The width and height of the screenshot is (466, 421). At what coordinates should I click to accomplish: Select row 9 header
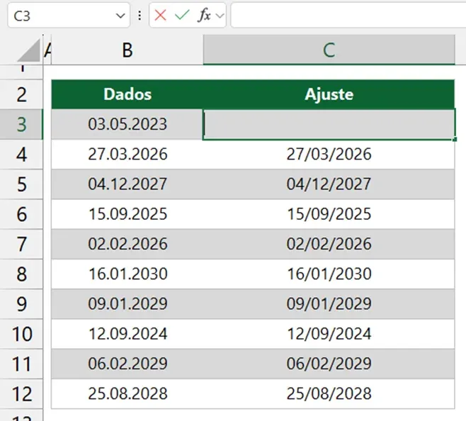point(21,304)
